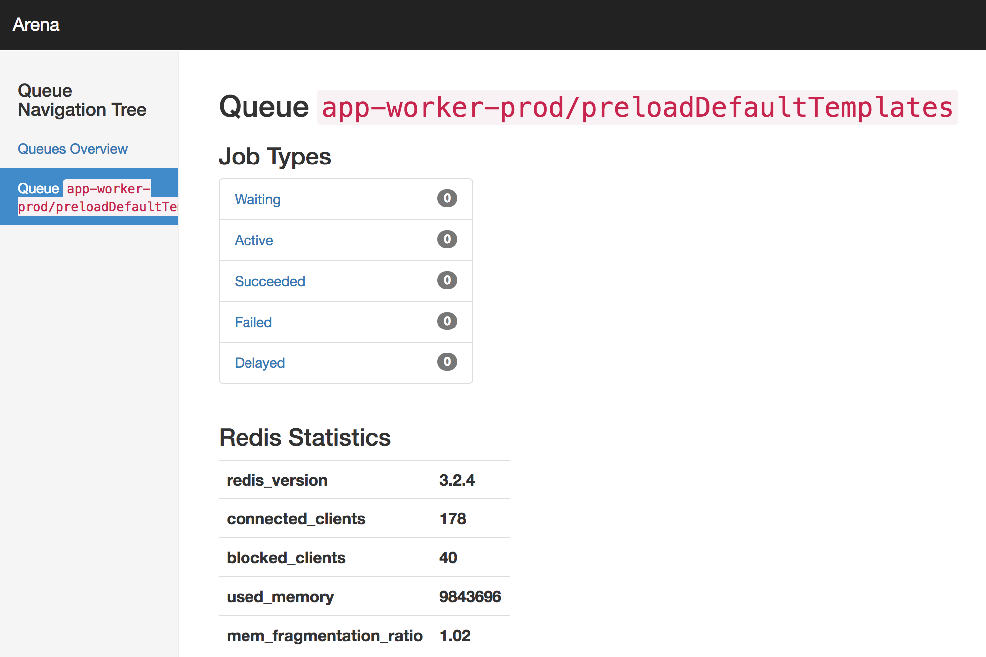Click the Failed count badge showing 0
The image size is (986, 657).
coord(447,321)
